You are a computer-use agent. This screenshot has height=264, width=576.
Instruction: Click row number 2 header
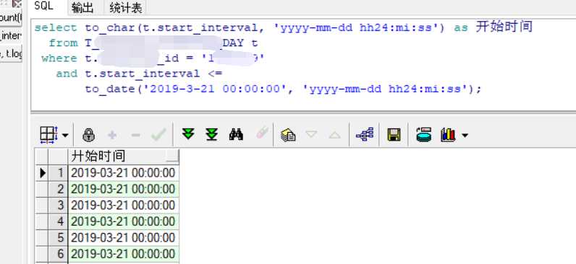pos(58,189)
